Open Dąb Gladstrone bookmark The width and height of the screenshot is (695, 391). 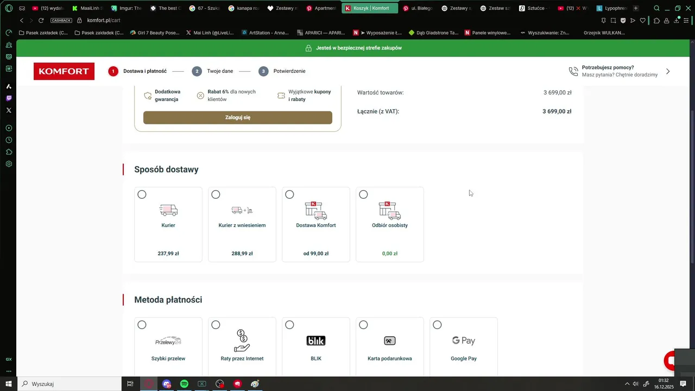click(433, 33)
